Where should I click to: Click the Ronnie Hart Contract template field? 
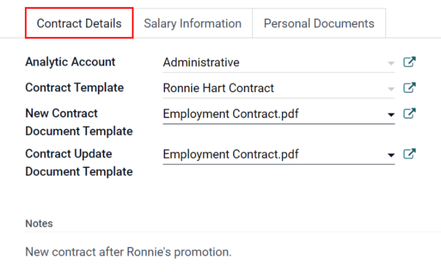pos(270,88)
